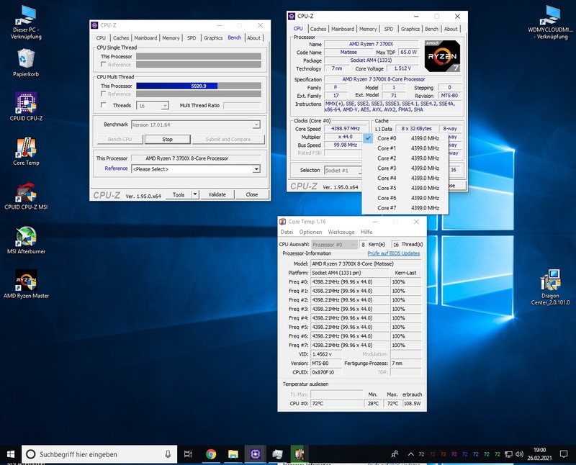
Task: Click the CPUID value 0x870F10
Action: pos(326,372)
